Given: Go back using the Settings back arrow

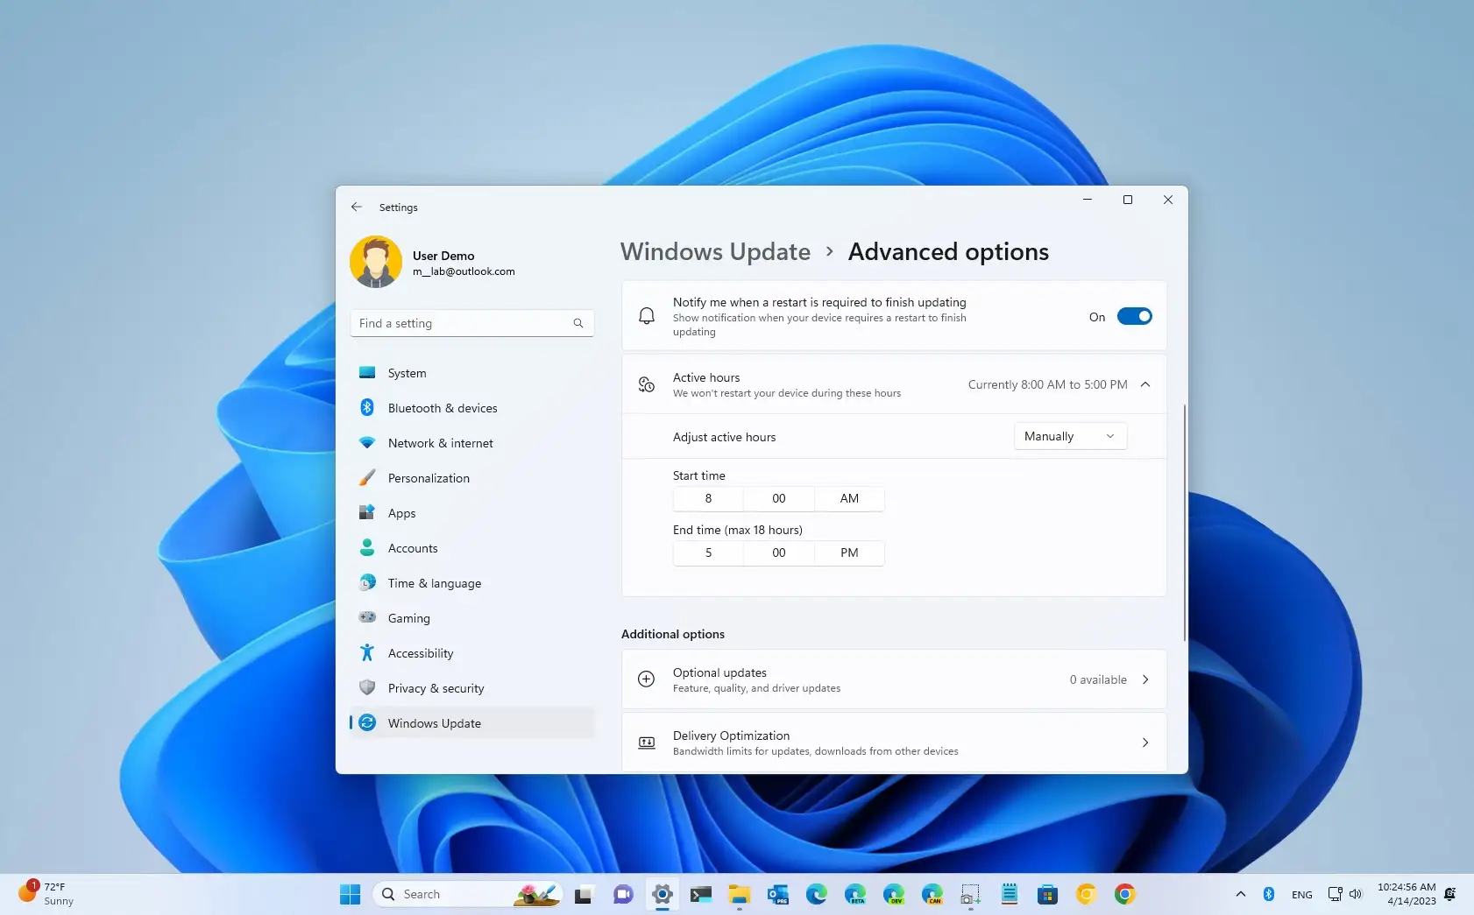Looking at the screenshot, I should (x=356, y=208).
